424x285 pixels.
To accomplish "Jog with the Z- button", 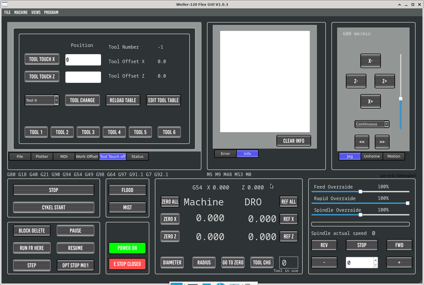I will pyautogui.click(x=356, y=81).
